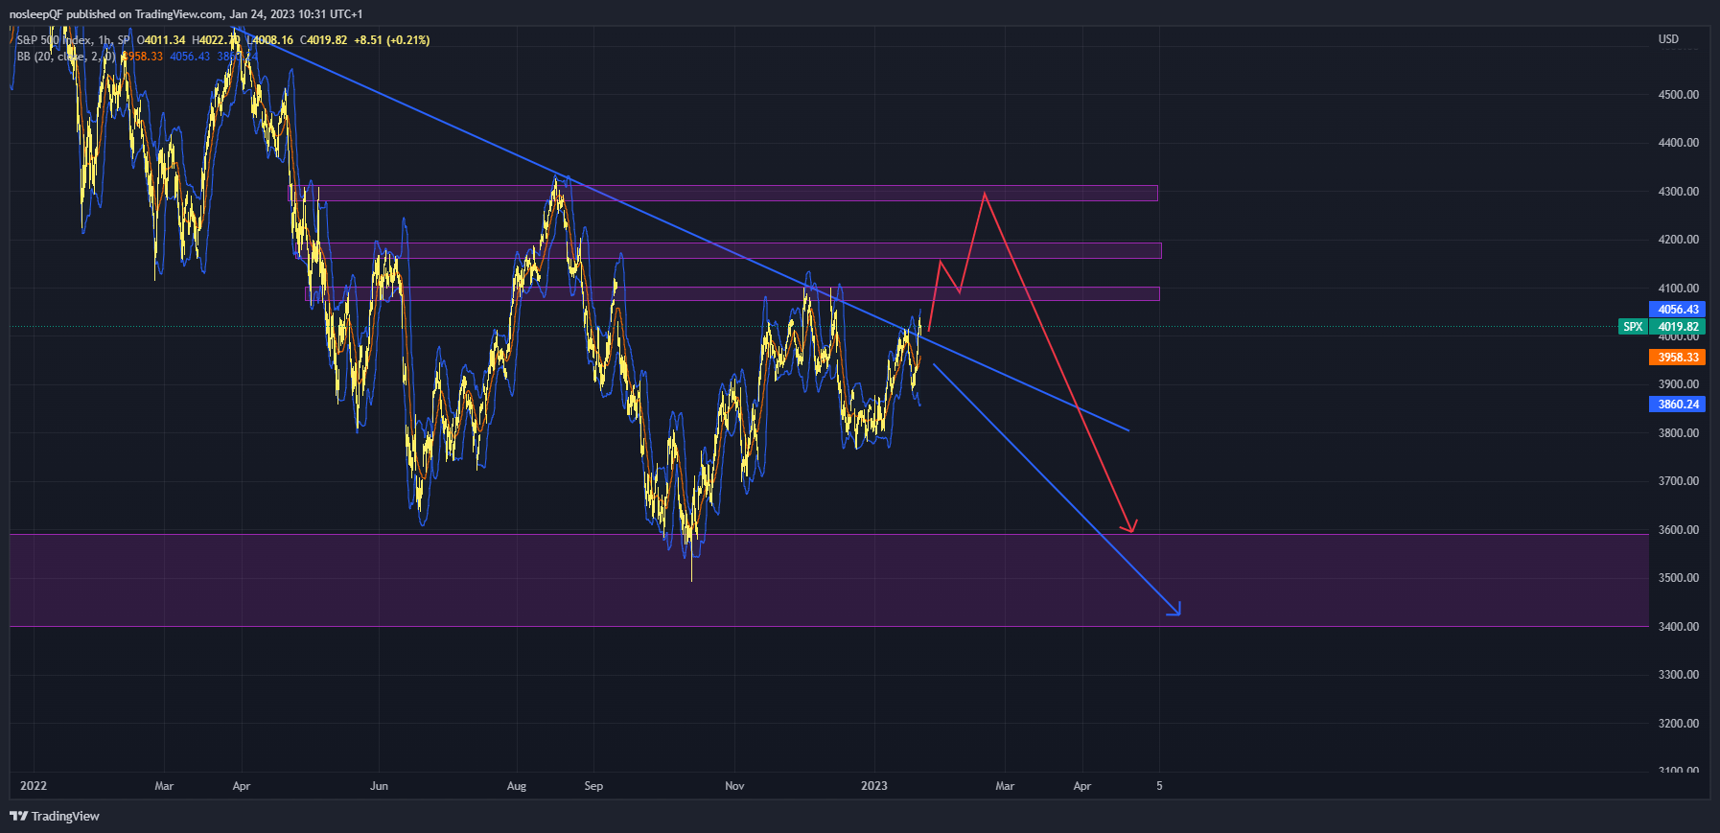The image size is (1720, 833).
Task: Click the 4300.00 price axis label
Action: tap(1679, 192)
